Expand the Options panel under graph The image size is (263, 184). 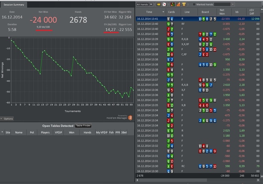point(7,119)
